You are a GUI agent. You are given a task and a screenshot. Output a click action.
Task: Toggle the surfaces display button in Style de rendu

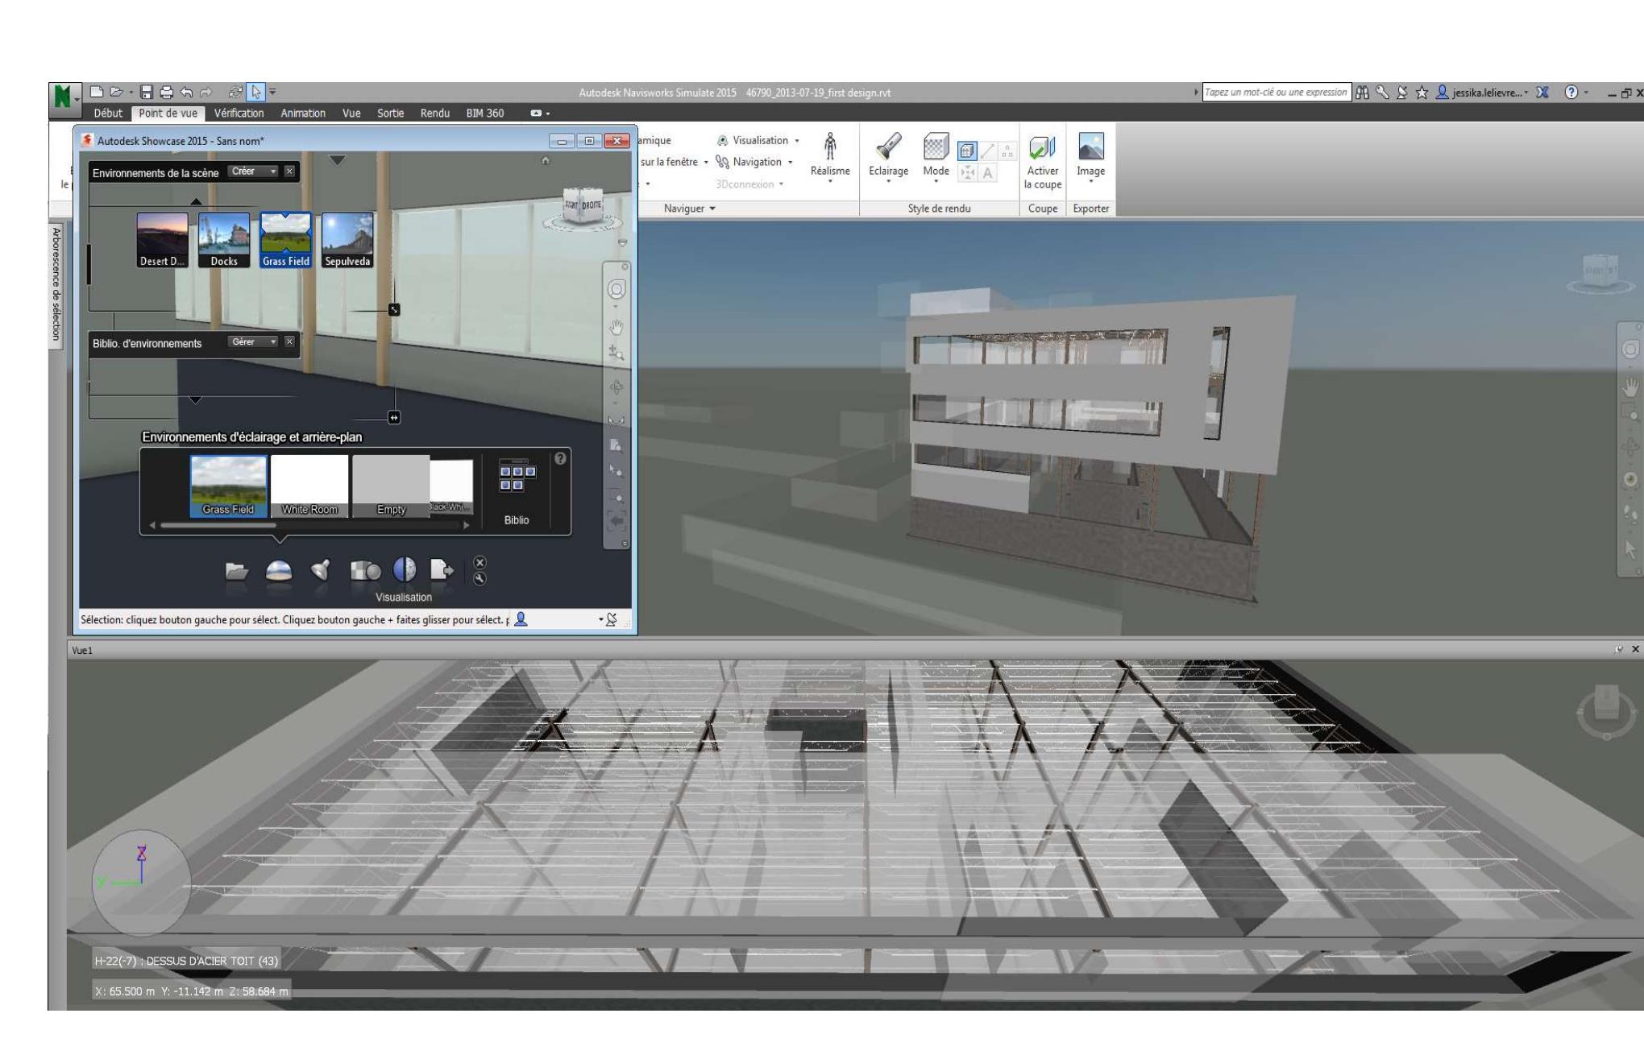tap(967, 151)
